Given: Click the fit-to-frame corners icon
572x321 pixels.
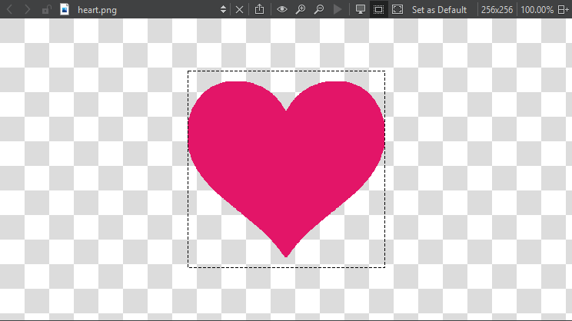Looking at the screenshot, I should (x=397, y=9).
